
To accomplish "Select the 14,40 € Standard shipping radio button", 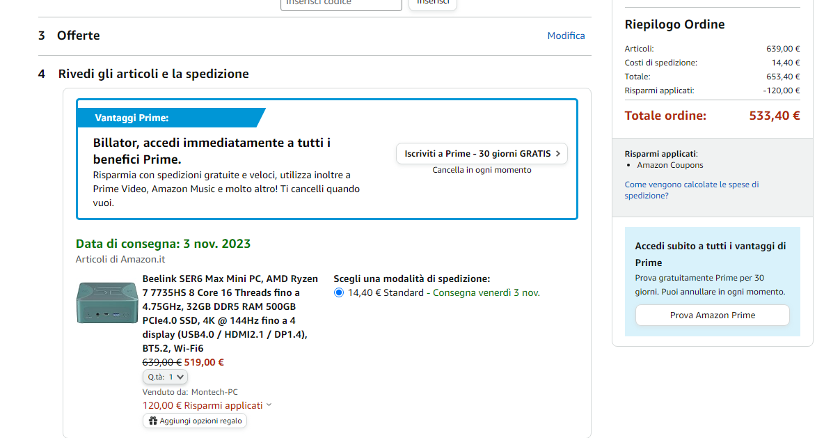I will point(339,293).
